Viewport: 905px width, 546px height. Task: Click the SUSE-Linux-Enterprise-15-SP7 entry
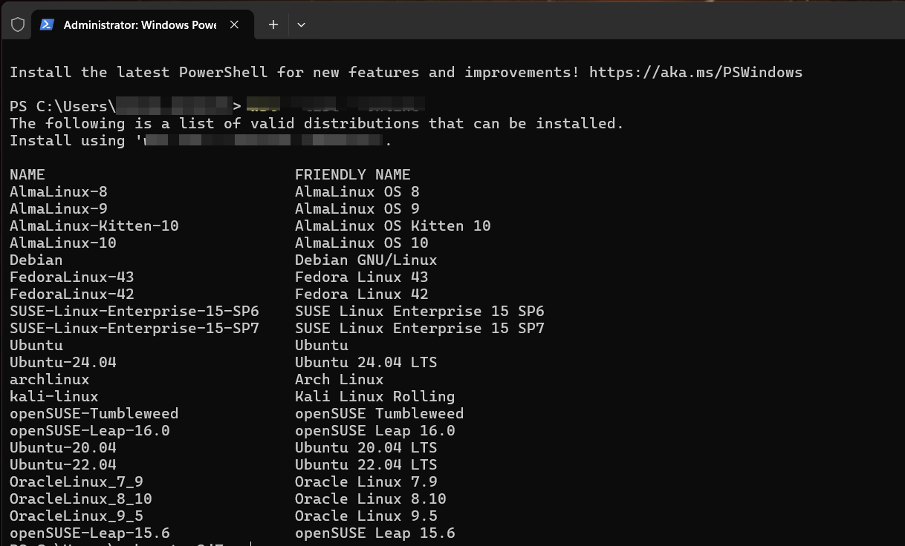pyautogui.click(x=134, y=328)
